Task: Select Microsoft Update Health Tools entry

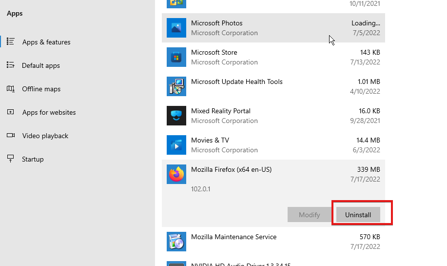Action: pyautogui.click(x=273, y=86)
